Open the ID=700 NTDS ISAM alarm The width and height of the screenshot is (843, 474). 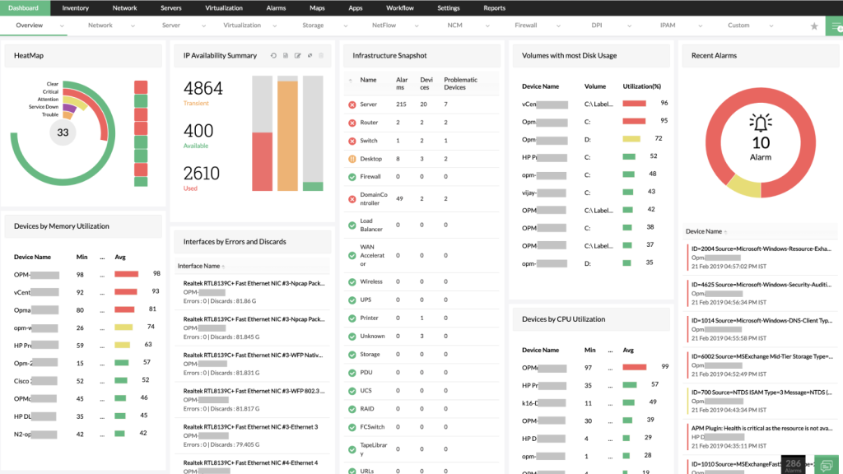(x=761, y=393)
